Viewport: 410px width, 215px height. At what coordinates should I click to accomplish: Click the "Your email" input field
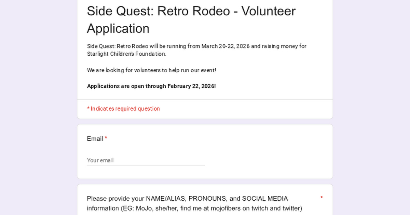pos(146,160)
